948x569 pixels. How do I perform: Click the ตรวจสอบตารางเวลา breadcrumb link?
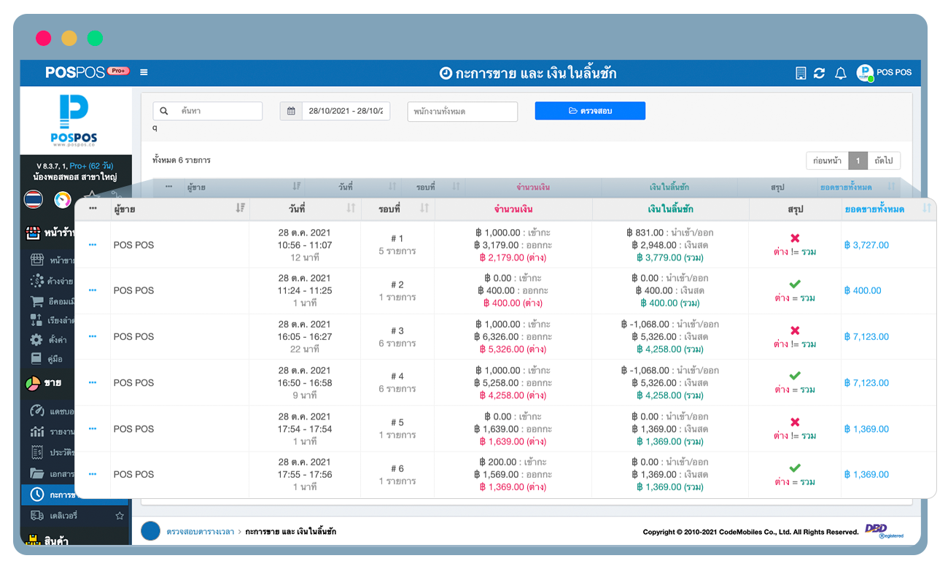click(200, 532)
